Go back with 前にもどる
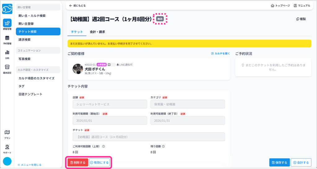This screenshot has width=317, height=169. pos(77,6)
